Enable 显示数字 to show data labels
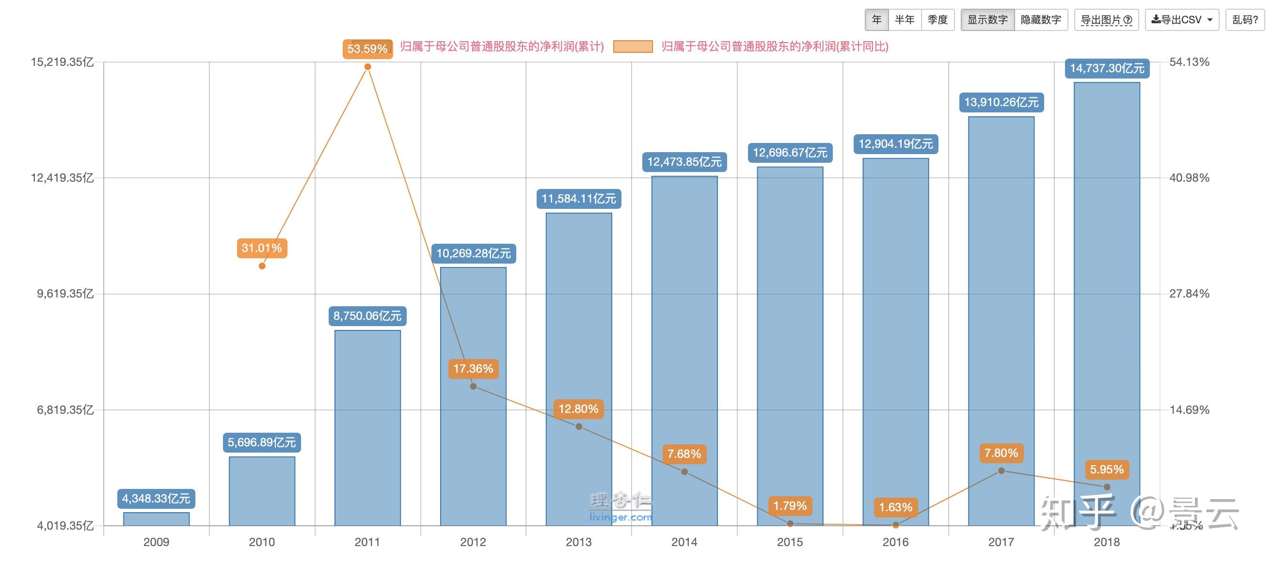The image size is (1272, 565). pos(987,20)
